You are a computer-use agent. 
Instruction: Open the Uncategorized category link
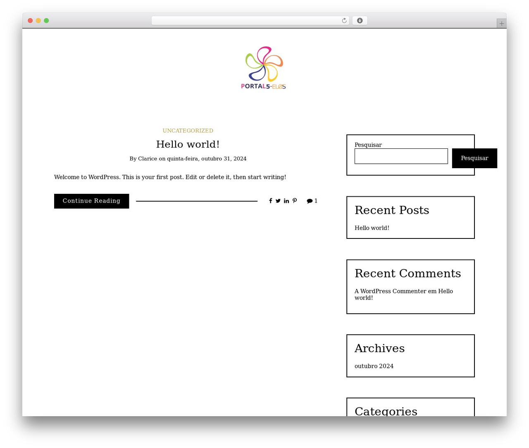click(188, 131)
